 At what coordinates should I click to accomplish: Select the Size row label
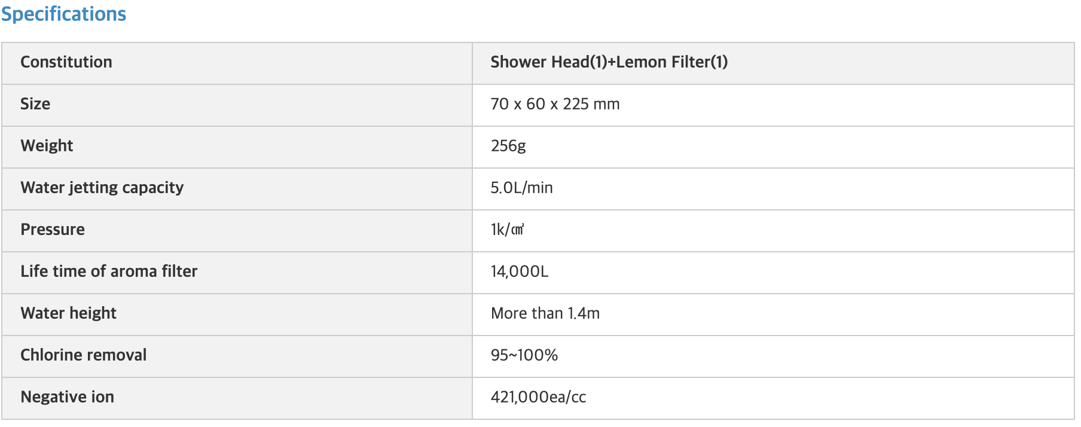pos(35,104)
